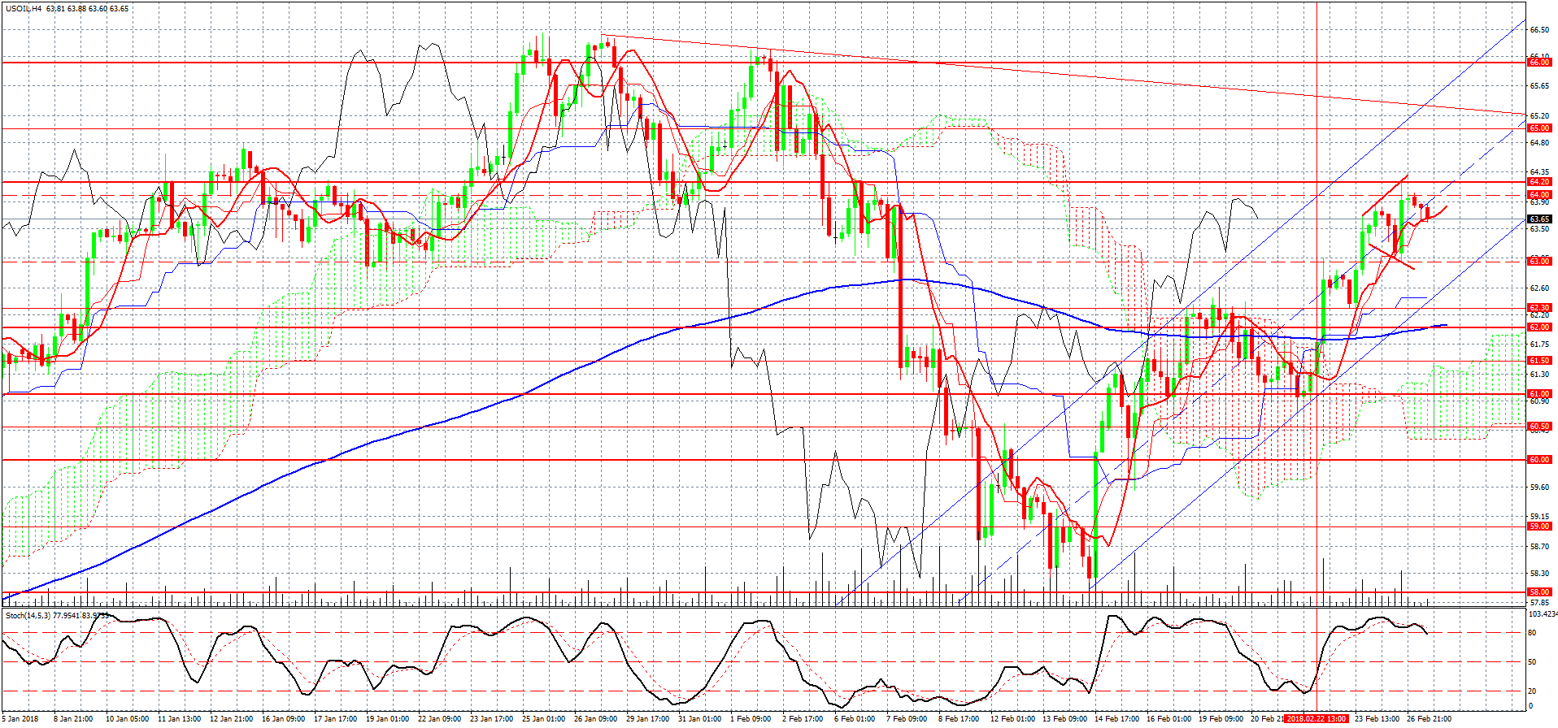Image resolution: width=1558 pixels, height=728 pixels.
Task: Select the red 62.00 price level label
Action: coord(1539,327)
